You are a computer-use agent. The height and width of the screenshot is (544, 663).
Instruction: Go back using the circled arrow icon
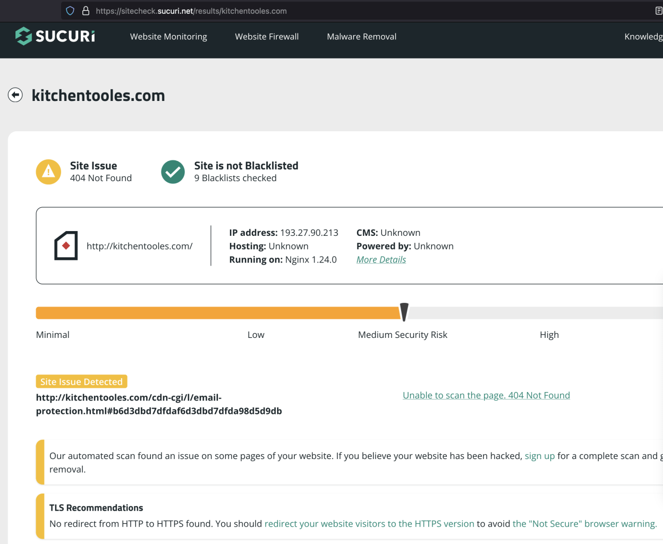(x=15, y=95)
